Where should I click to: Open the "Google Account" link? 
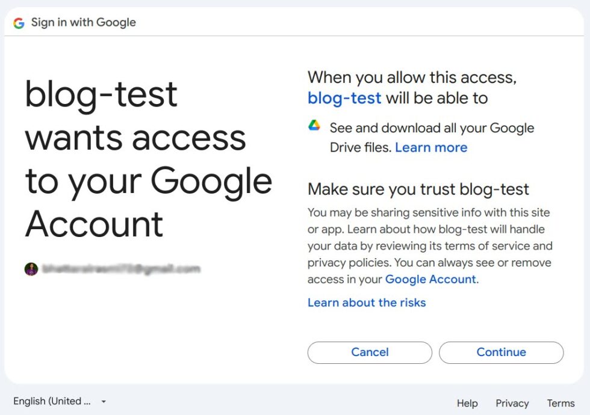(431, 279)
